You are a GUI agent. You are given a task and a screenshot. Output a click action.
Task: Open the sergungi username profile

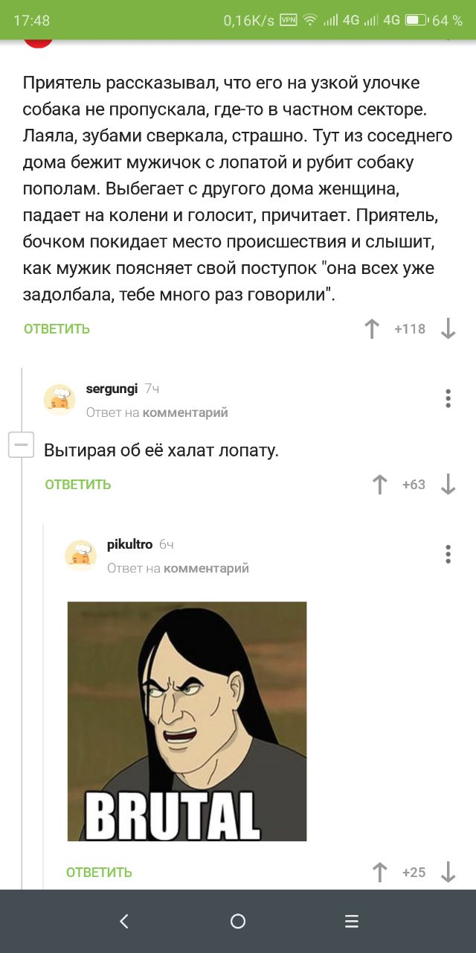tap(112, 389)
